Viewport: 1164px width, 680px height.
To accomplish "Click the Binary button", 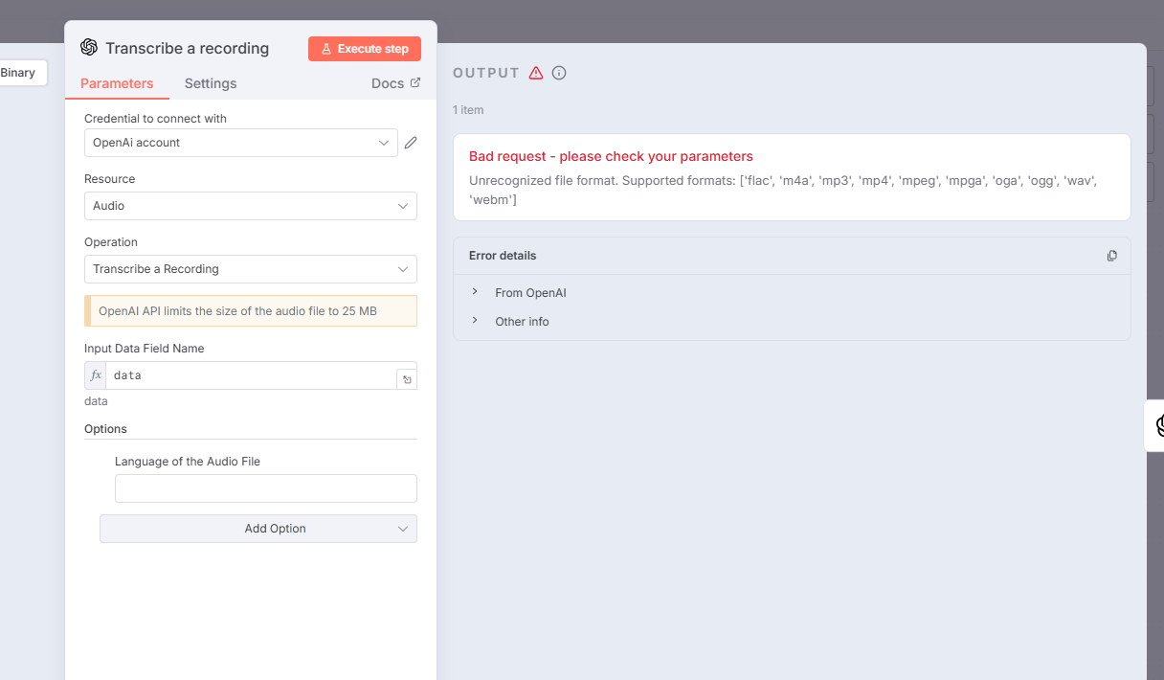I will (x=19, y=73).
